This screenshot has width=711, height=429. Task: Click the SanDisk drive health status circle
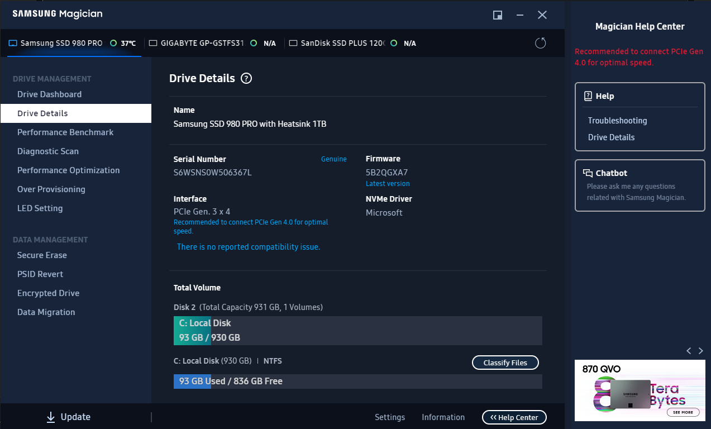point(394,43)
